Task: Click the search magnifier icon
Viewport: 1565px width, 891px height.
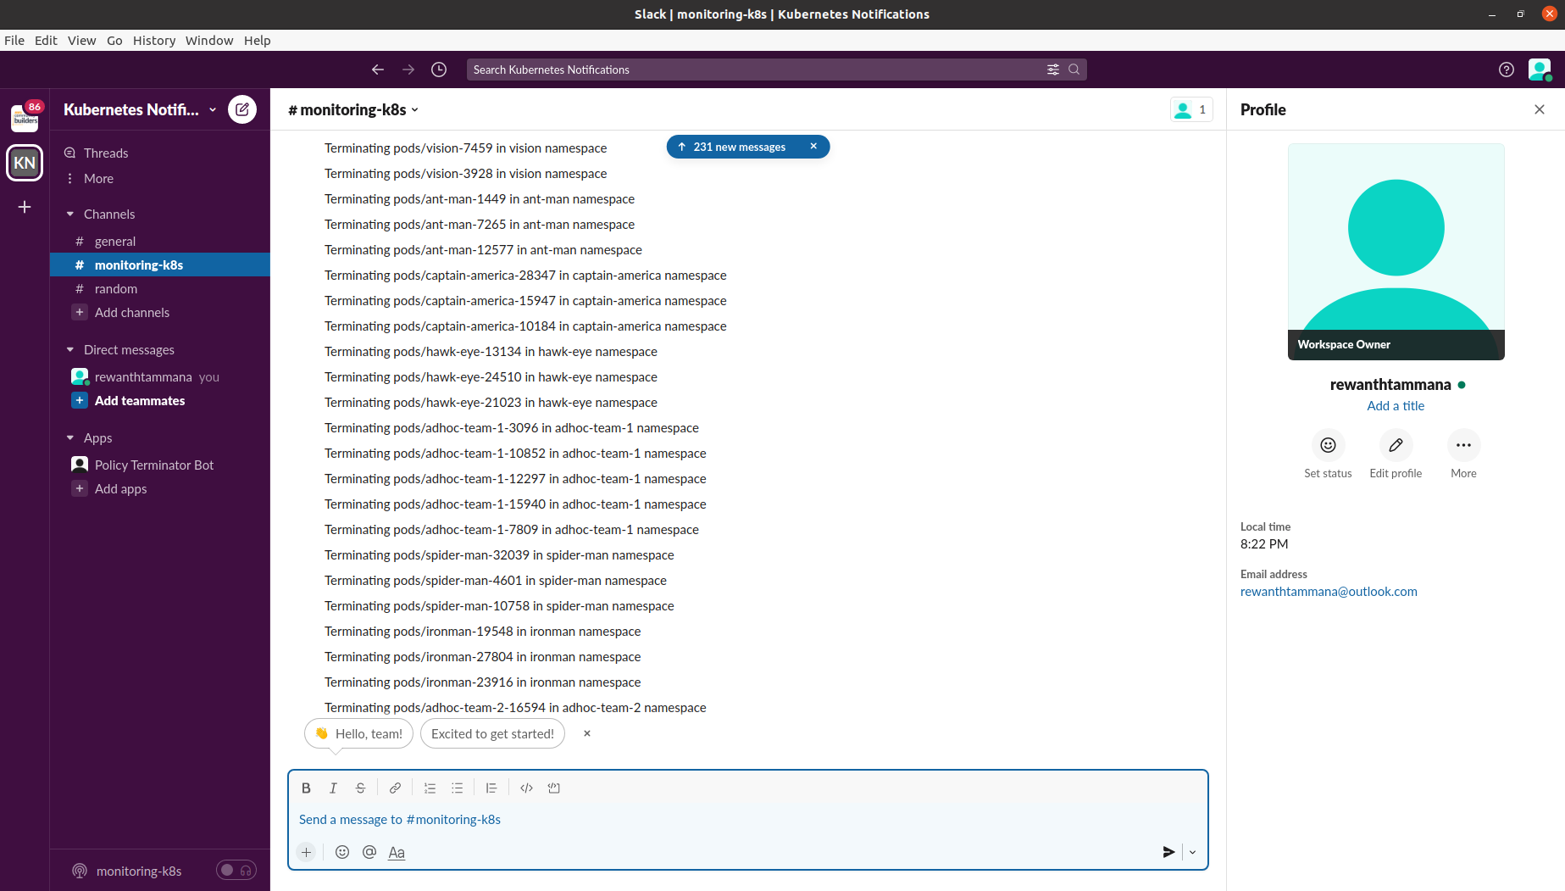Action: tap(1074, 70)
